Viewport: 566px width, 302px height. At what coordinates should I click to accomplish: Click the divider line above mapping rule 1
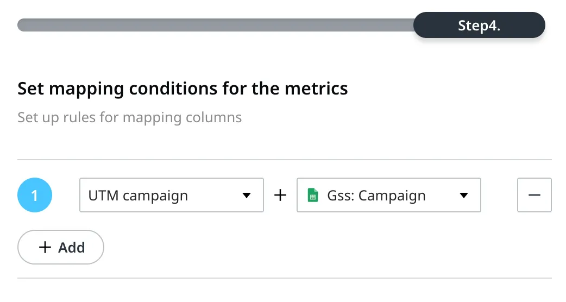(x=285, y=160)
